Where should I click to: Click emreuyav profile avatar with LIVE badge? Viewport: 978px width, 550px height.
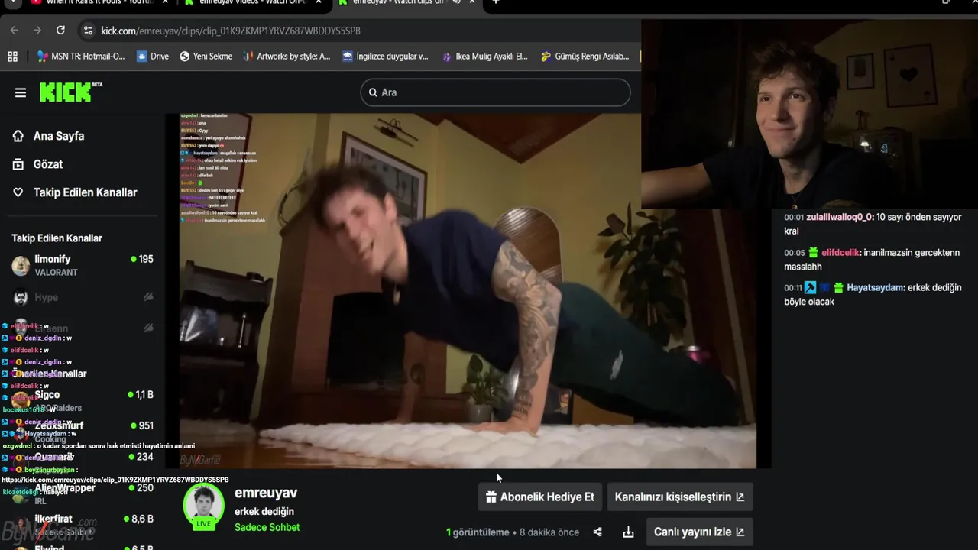(x=204, y=506)
